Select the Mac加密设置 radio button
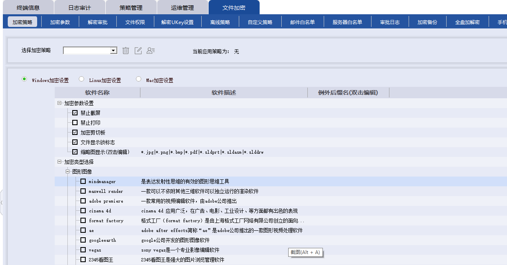507x265 pixels. (139, 79)
